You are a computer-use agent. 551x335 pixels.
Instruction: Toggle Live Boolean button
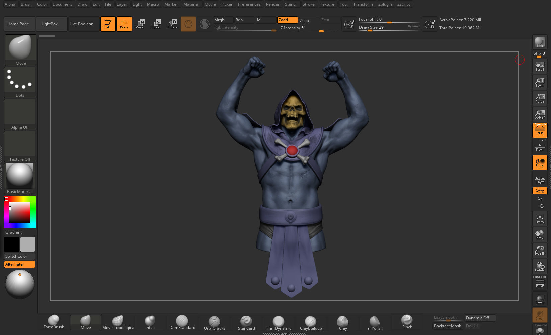pos(84,24)
